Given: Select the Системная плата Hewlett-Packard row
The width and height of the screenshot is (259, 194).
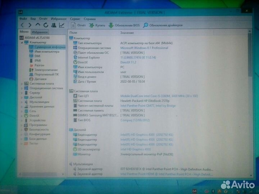Looking at the screenshot, I should pyautogui.click(x=122, y=101).
